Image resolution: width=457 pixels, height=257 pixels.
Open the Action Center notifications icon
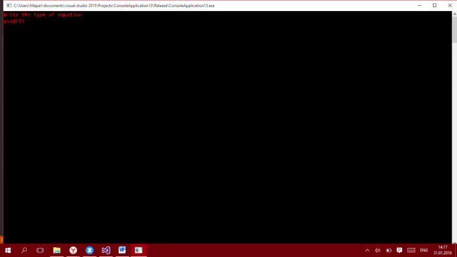[400, 250]
